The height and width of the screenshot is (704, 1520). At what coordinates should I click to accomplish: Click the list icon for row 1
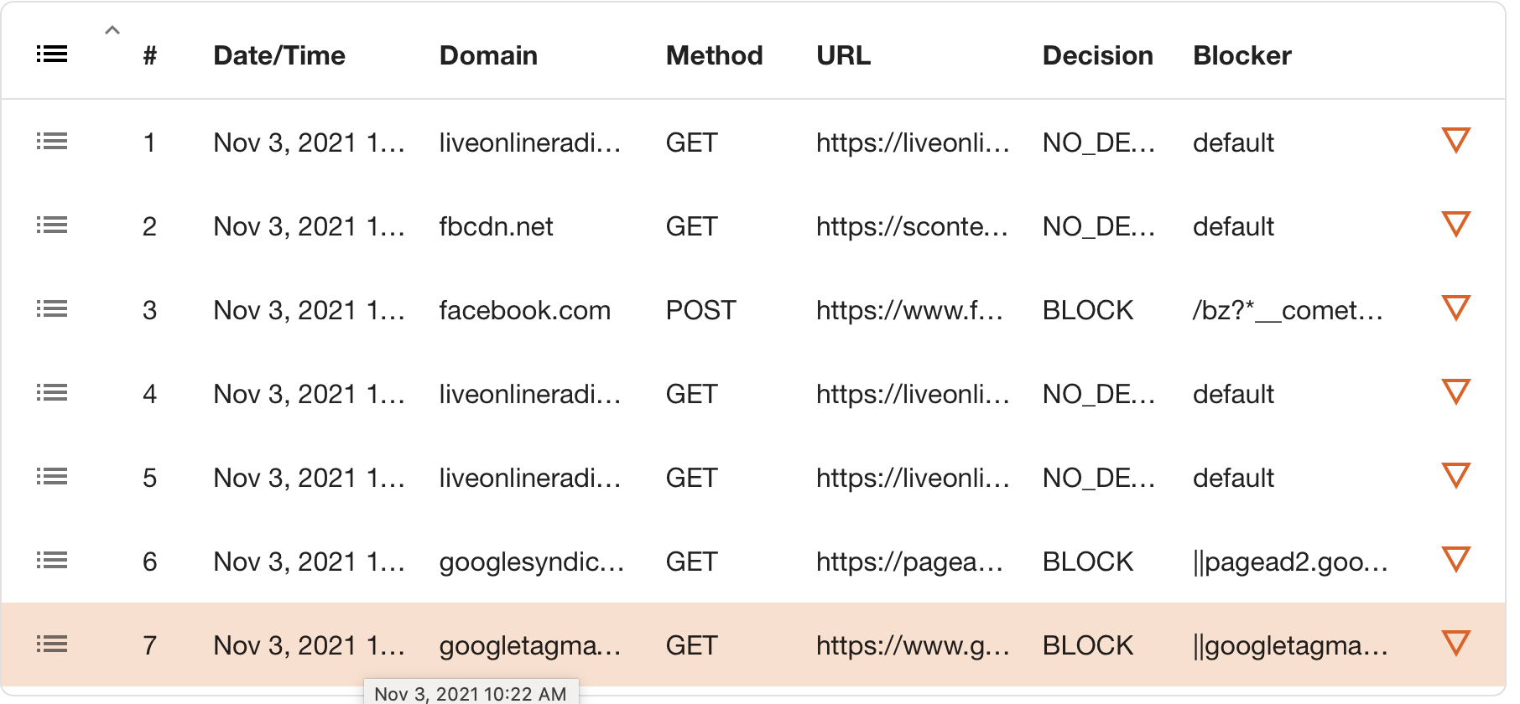tap(52, 142)
